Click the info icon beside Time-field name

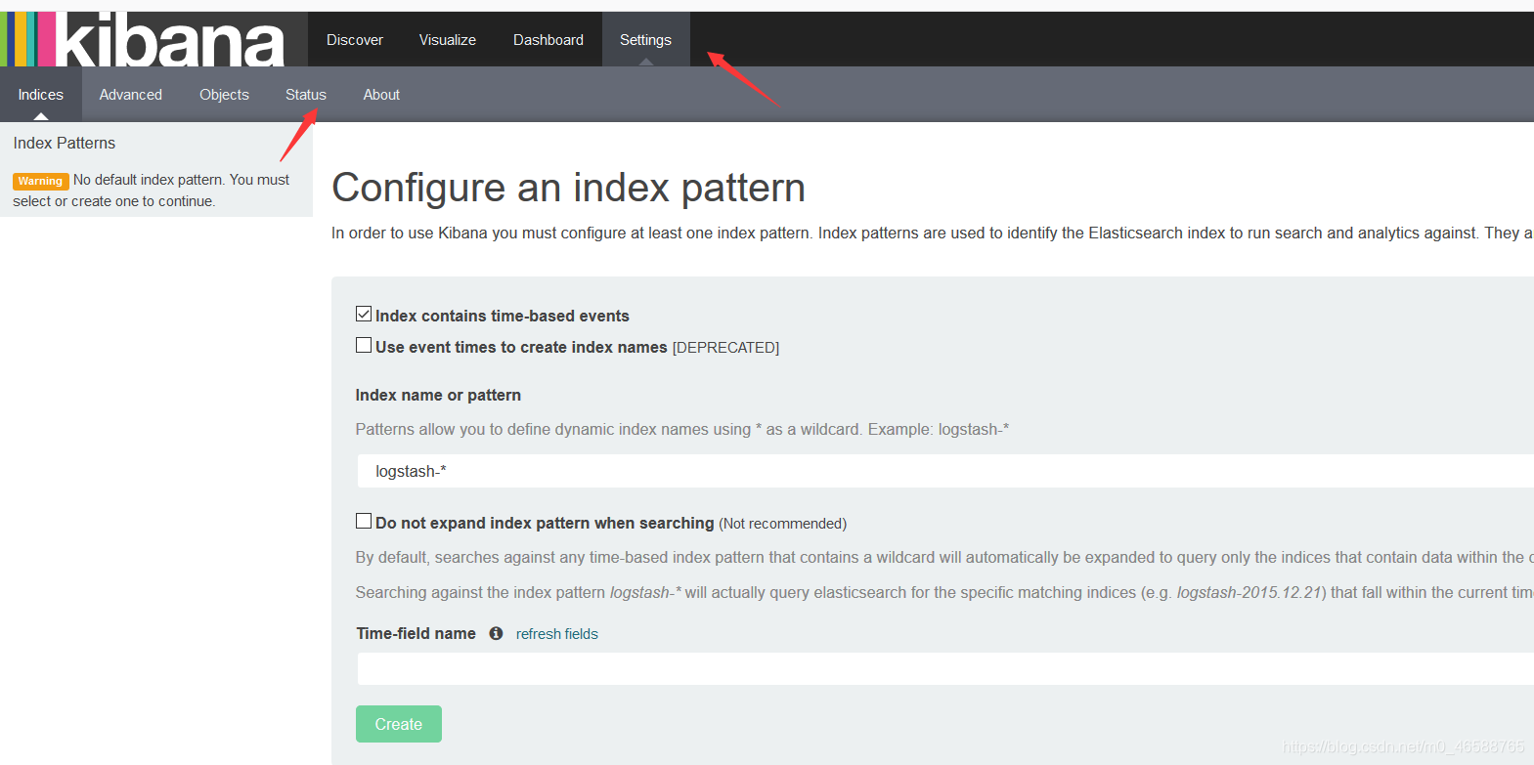point(496,633)
